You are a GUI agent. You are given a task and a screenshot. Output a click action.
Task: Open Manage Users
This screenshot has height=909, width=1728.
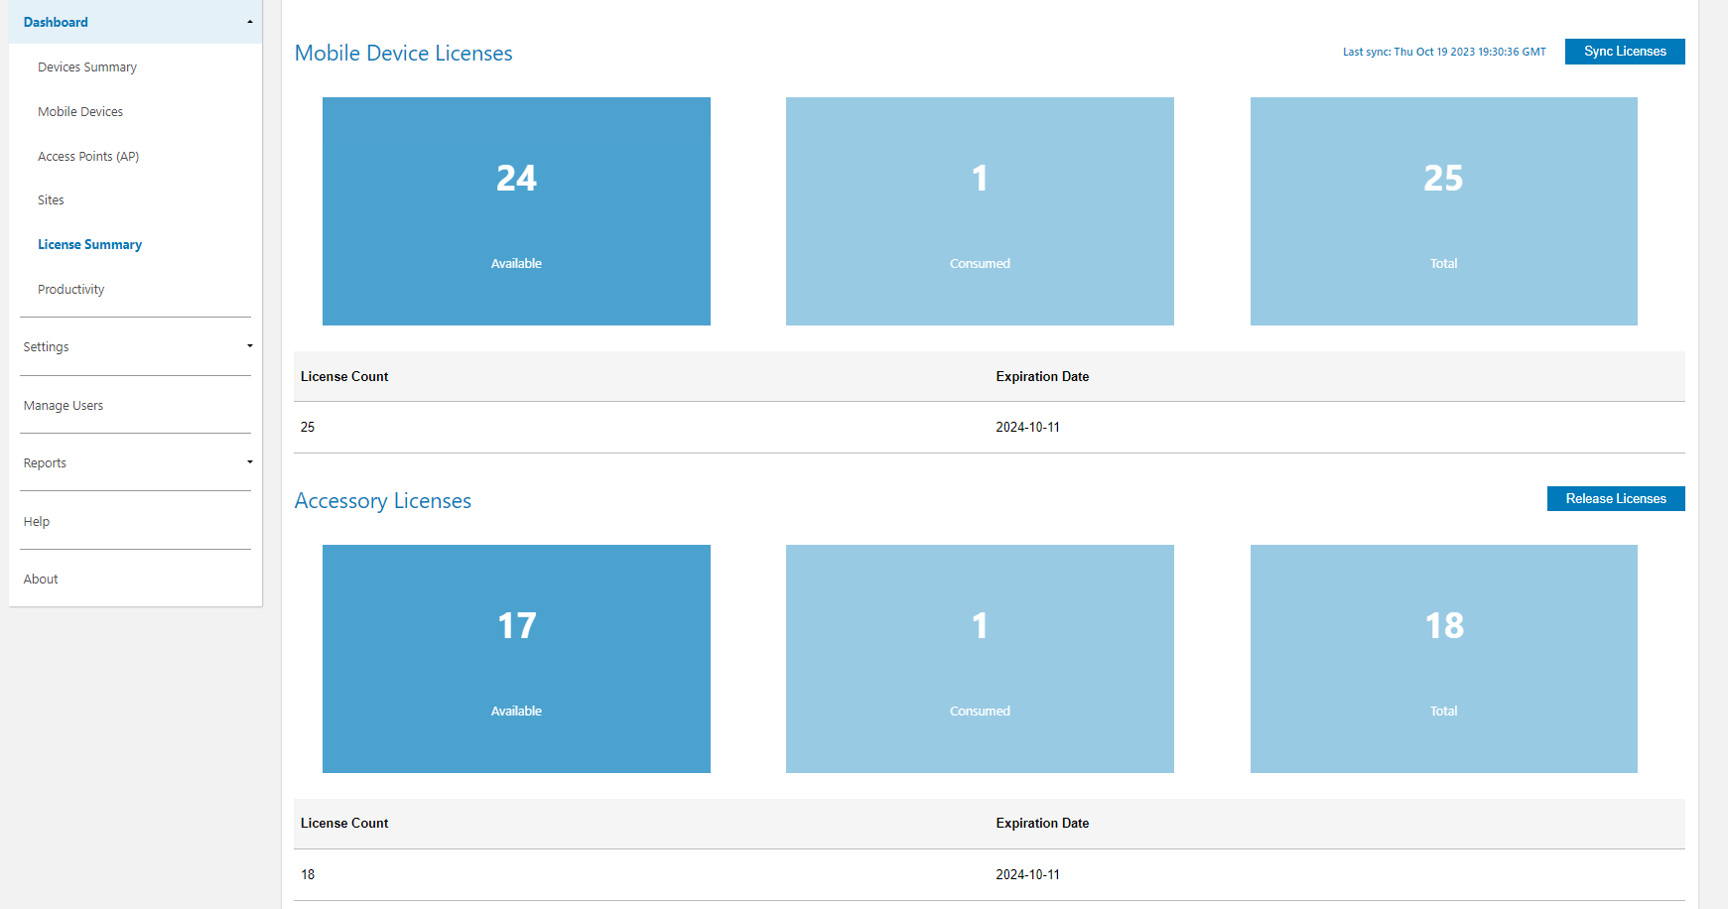click(63, 405)
